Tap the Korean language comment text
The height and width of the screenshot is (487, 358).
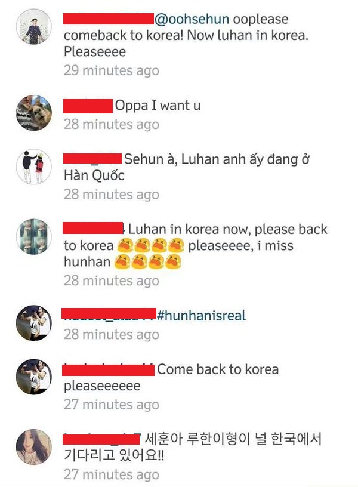pyautogui.click(x=193, y=447)
